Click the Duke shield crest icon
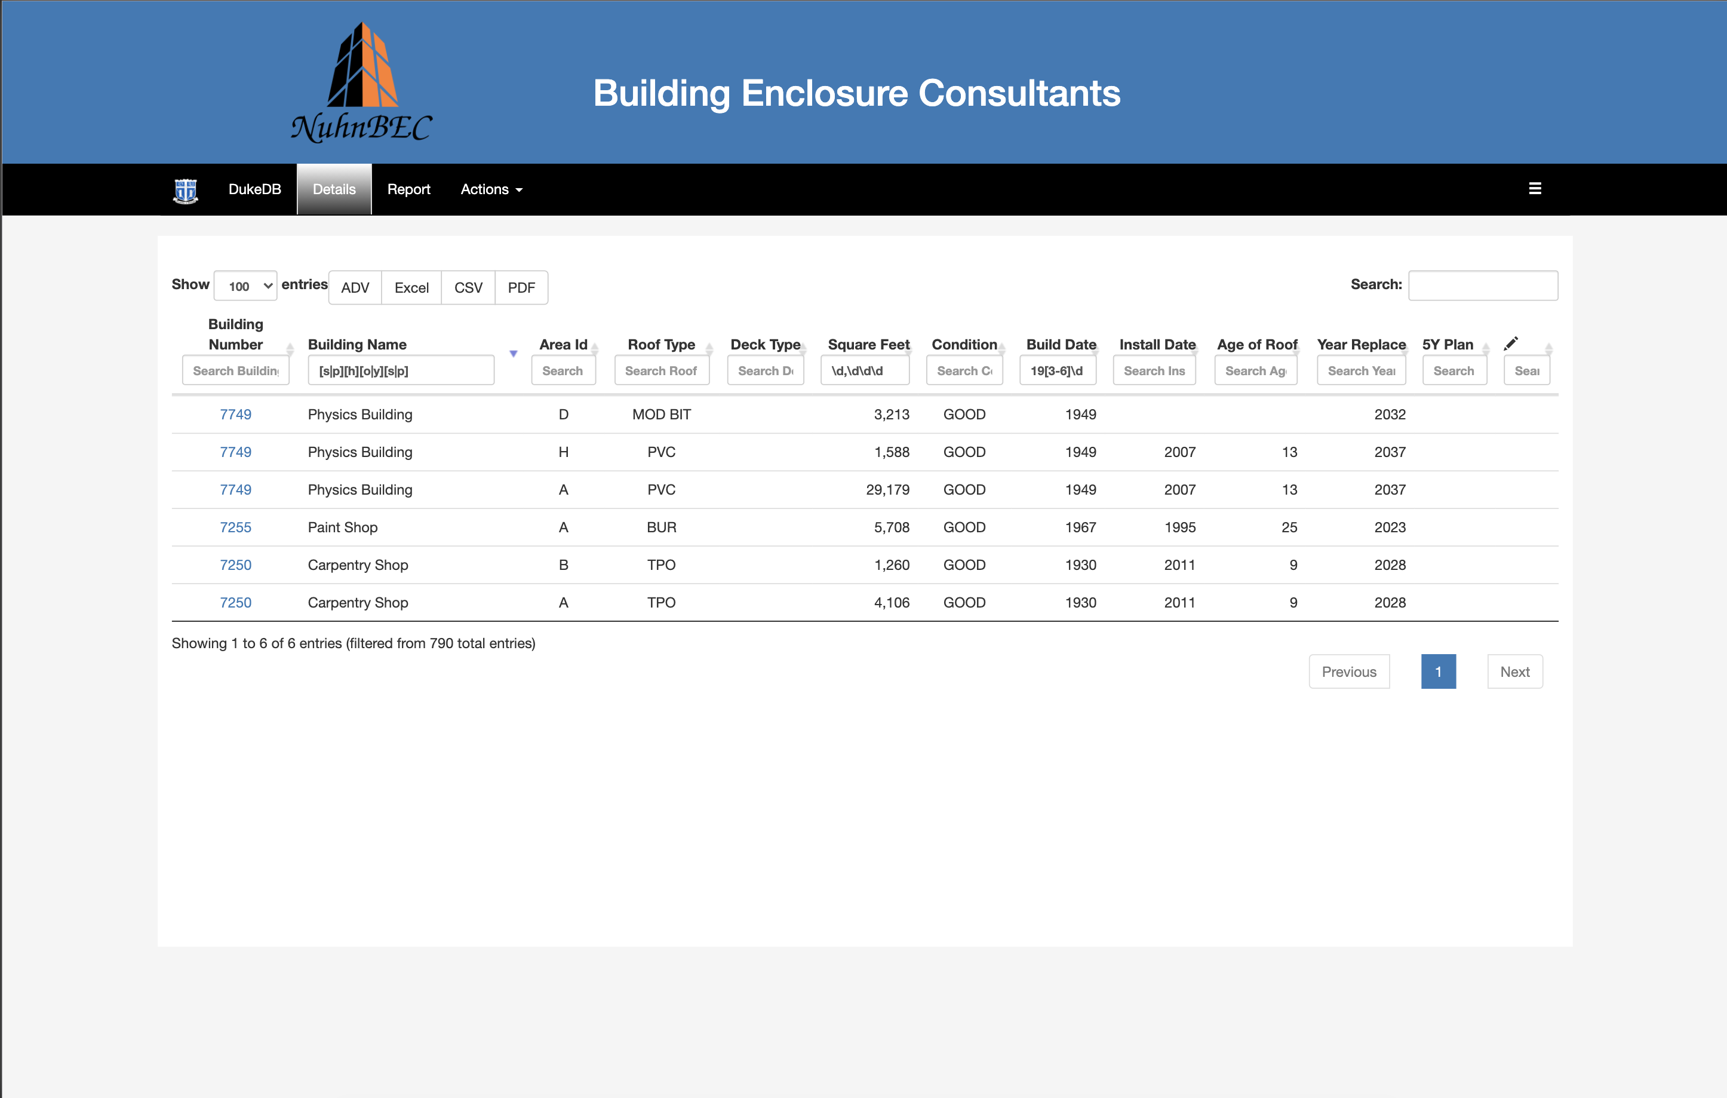The height and width of the screenshot is (1098, 1727). [186, 190]
